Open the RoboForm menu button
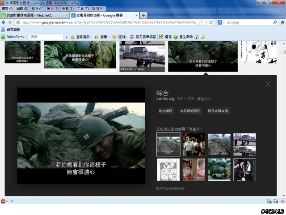 pyautogui.click(x=14, y=37)
